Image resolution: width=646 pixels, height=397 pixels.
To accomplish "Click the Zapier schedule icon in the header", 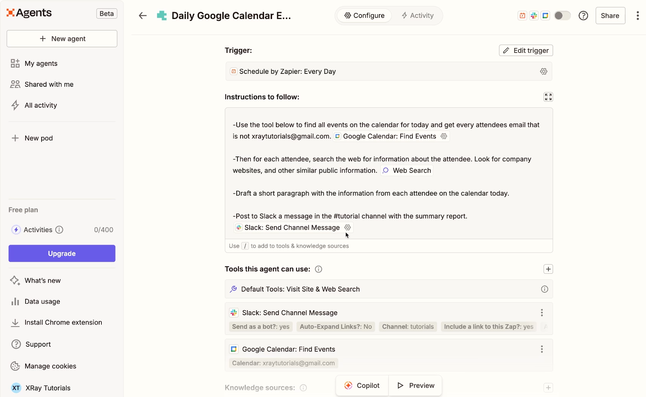I will click(522, 16).
